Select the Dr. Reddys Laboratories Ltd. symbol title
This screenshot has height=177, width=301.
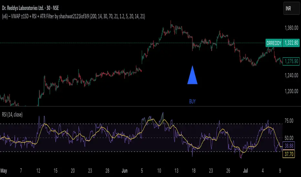(x=30, y=8)
